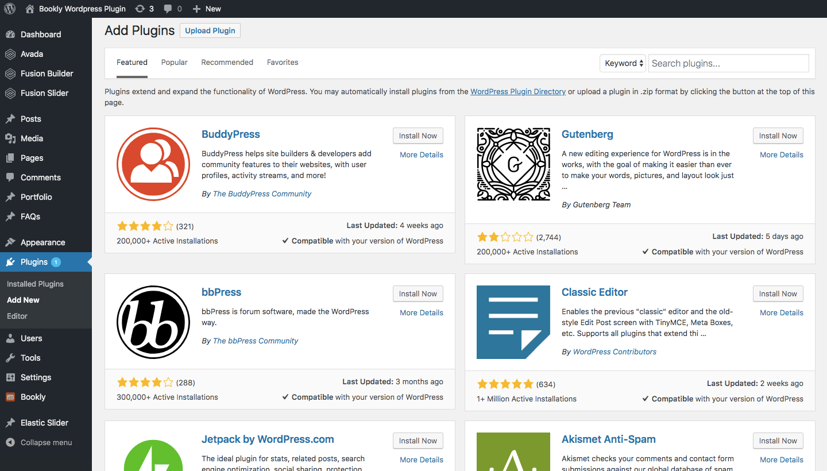Install Jetpack by WordPress.com now
This screenshot has height=471, width=827.
click(x=418, y=441)
